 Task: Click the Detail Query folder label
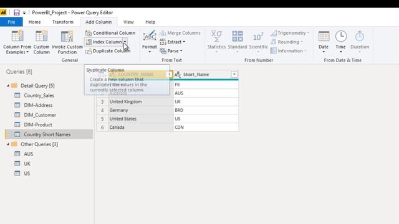click(x=37, y=86)
